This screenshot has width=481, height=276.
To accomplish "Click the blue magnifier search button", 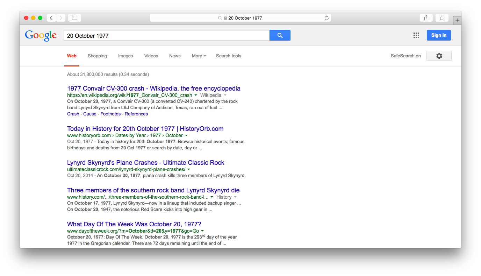I will (x=280, y=35).
